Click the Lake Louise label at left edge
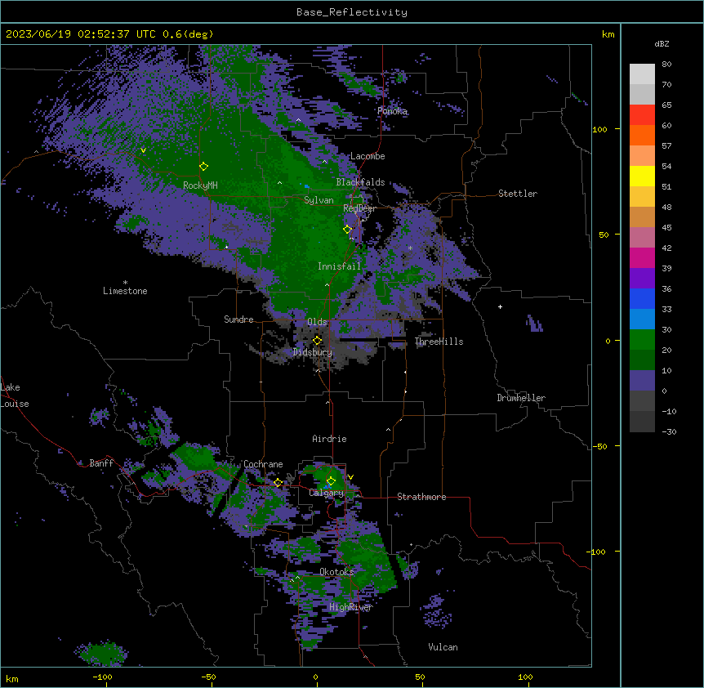The image size is (704, 688). 15,395
